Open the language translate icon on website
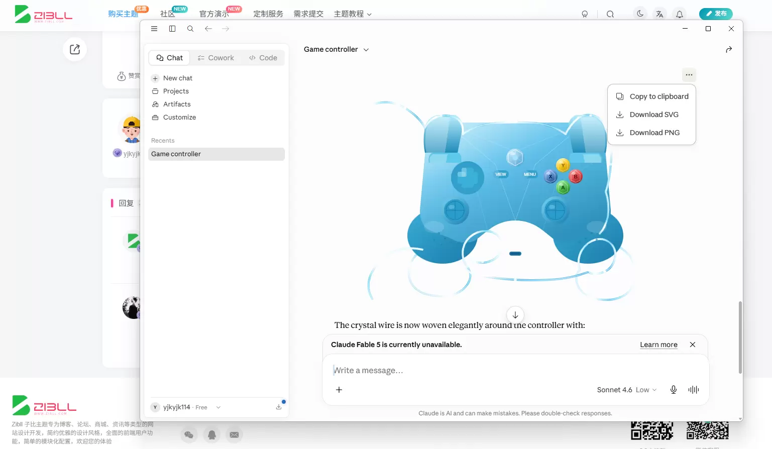 pos(660,14)
